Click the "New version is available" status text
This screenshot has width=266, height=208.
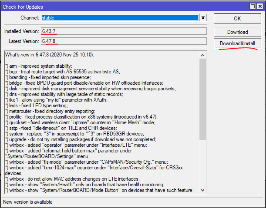[x=28, y=202]
